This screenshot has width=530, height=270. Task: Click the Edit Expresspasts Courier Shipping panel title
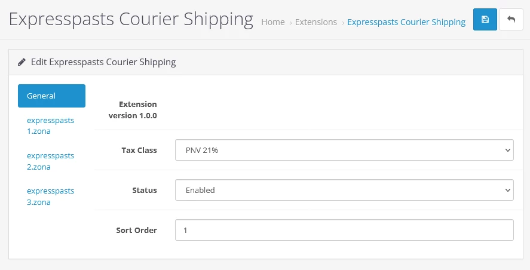[103, 62]
